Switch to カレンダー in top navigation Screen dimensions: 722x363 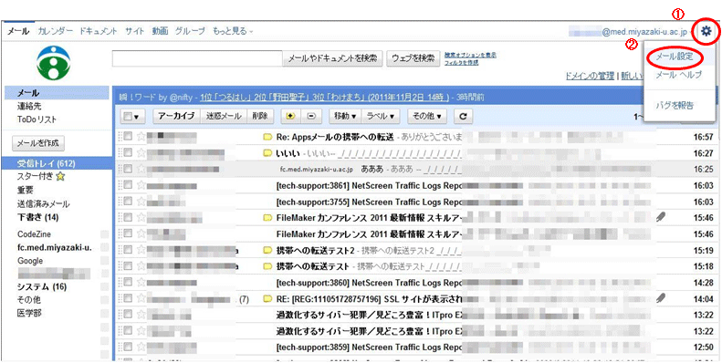56,31
